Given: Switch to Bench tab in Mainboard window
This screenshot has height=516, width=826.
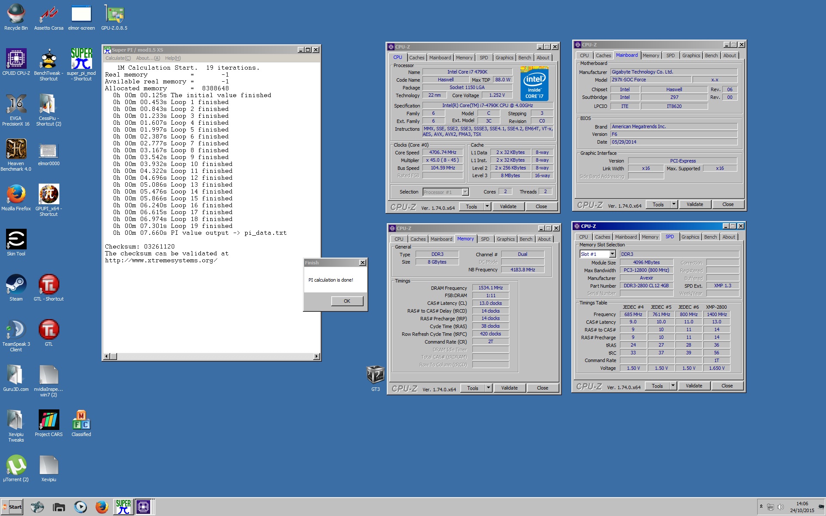Looking at the screenshot, I should (x=711, y=55).
